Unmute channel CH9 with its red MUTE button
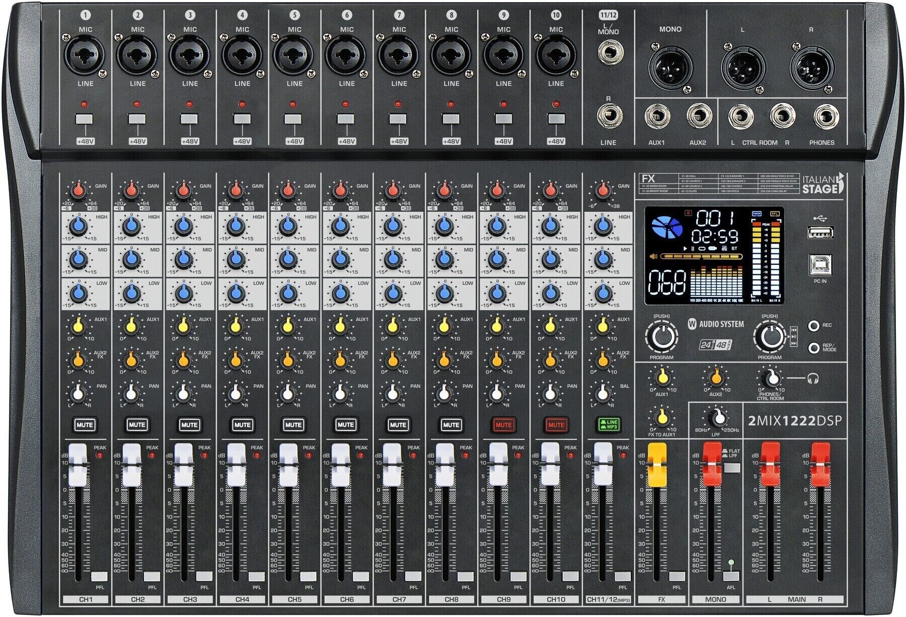This screenshot has width=906, height=617. (x=503, y=425)
